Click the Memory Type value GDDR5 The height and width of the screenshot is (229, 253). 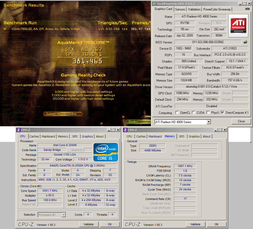[186, 74]
